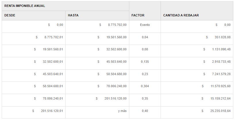
Task: Click the factor 0,40 cell
Action: 145,112
